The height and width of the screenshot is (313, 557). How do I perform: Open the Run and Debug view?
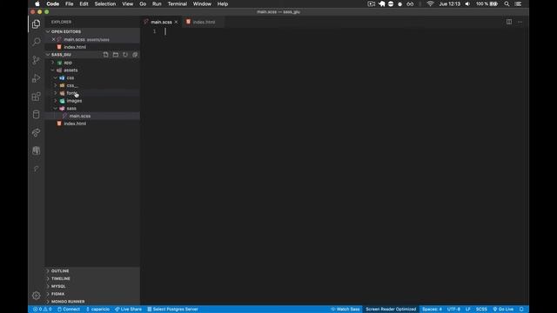pos(36,78)
